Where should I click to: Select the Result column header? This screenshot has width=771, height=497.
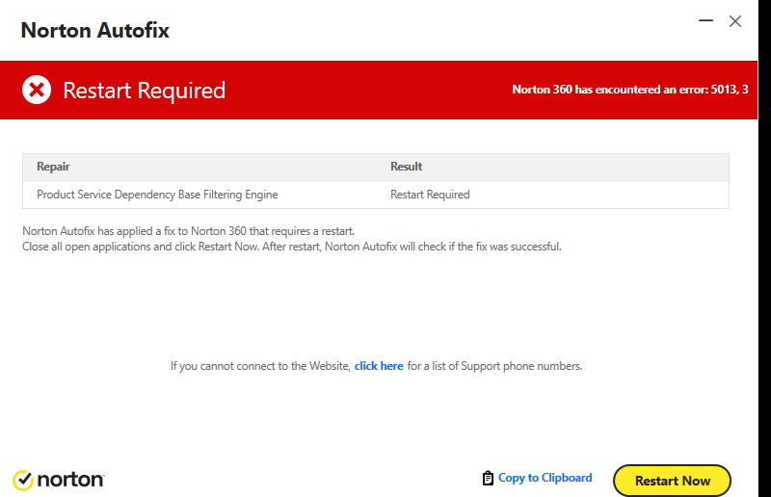(x=406, y=167)
